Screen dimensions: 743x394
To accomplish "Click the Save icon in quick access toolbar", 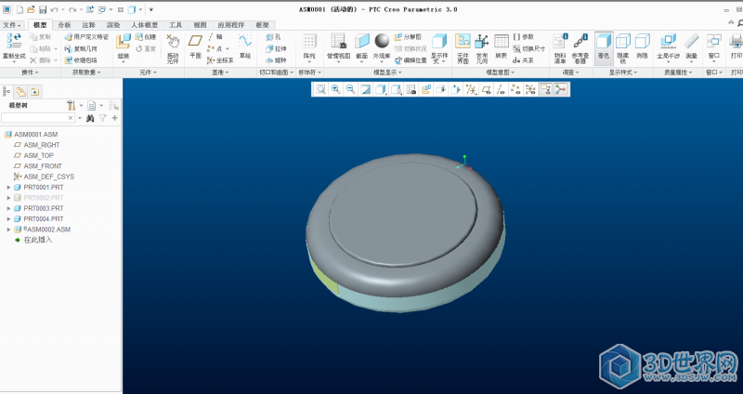I will (43, 9).
